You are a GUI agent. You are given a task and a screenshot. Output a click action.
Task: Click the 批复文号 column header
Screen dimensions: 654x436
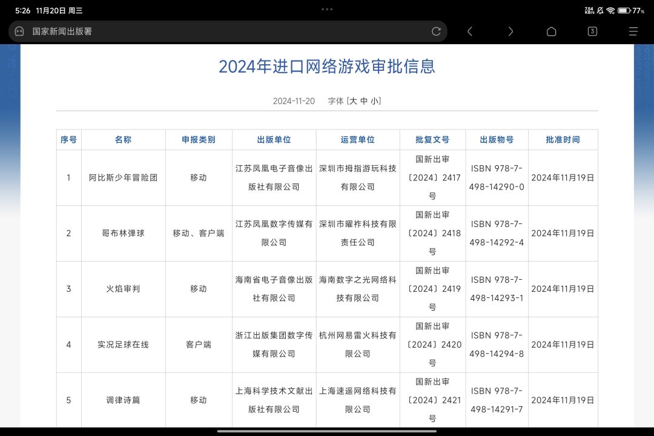(x=432, y=140)
